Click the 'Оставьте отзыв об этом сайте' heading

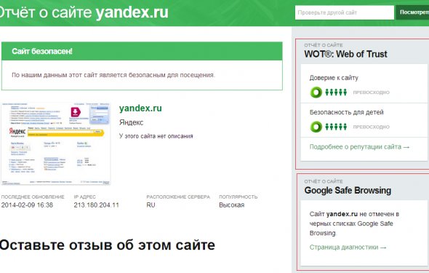108,245
